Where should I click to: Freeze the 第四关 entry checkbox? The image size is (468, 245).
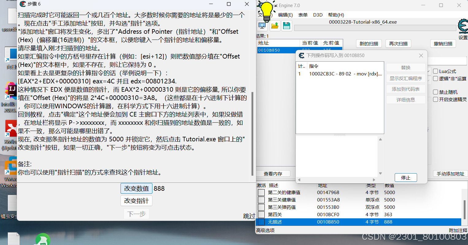[261, 215]
